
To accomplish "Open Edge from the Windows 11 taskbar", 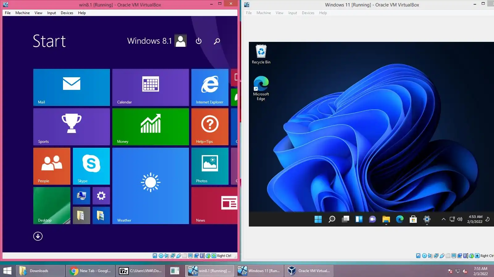I will tap(400, 219).
